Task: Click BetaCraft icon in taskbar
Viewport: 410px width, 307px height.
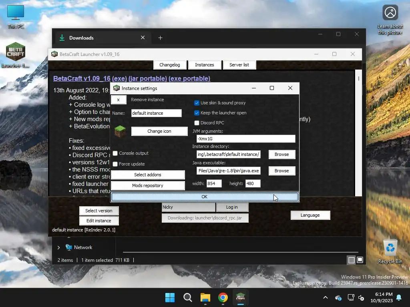Action: point(240,297)
